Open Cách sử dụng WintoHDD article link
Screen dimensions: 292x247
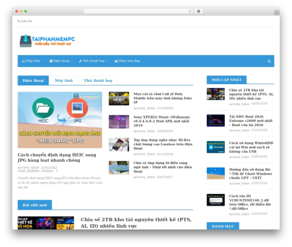pyautogui.click(x=251, y=147)
